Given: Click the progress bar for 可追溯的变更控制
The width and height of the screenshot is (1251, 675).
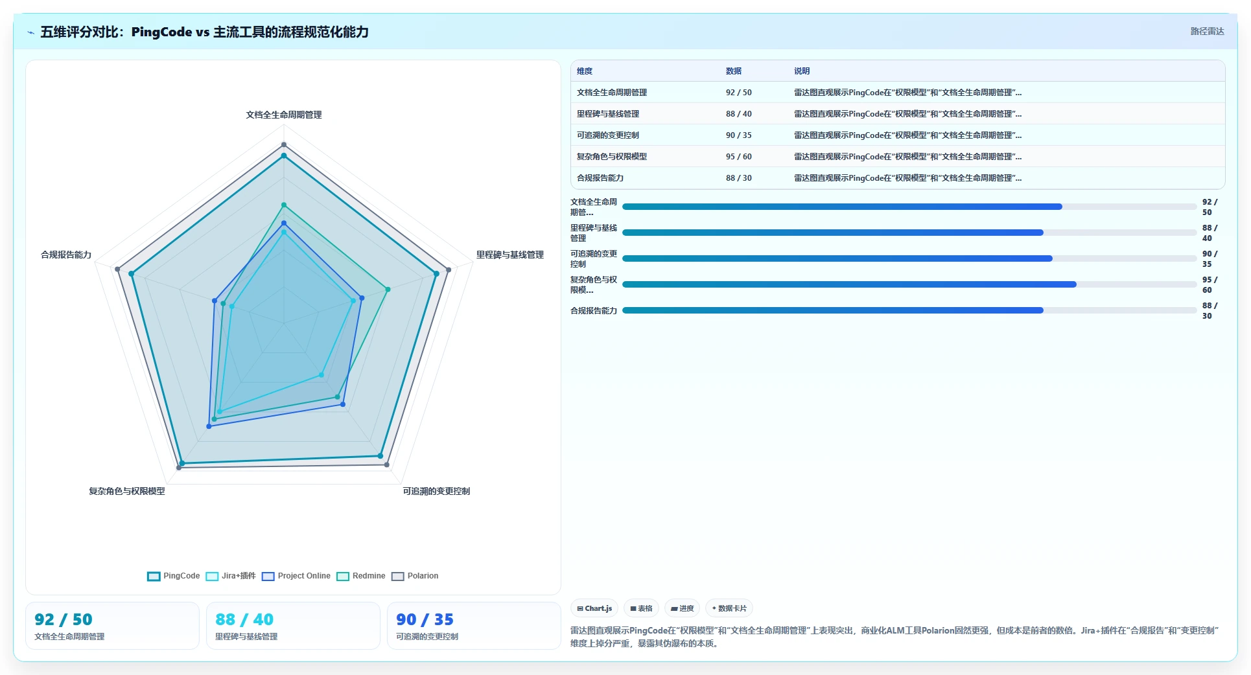Looking at the screenshot, I should 909,258.
